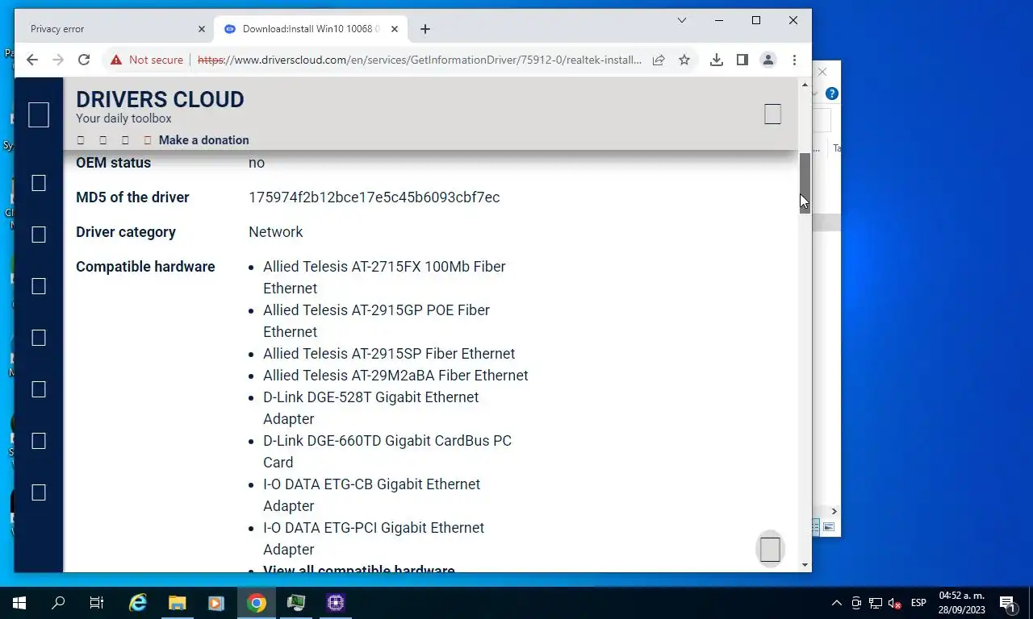Click the Compatible hardware label
Viewport: 1033px width, 619px height.
tap(145, 267)
